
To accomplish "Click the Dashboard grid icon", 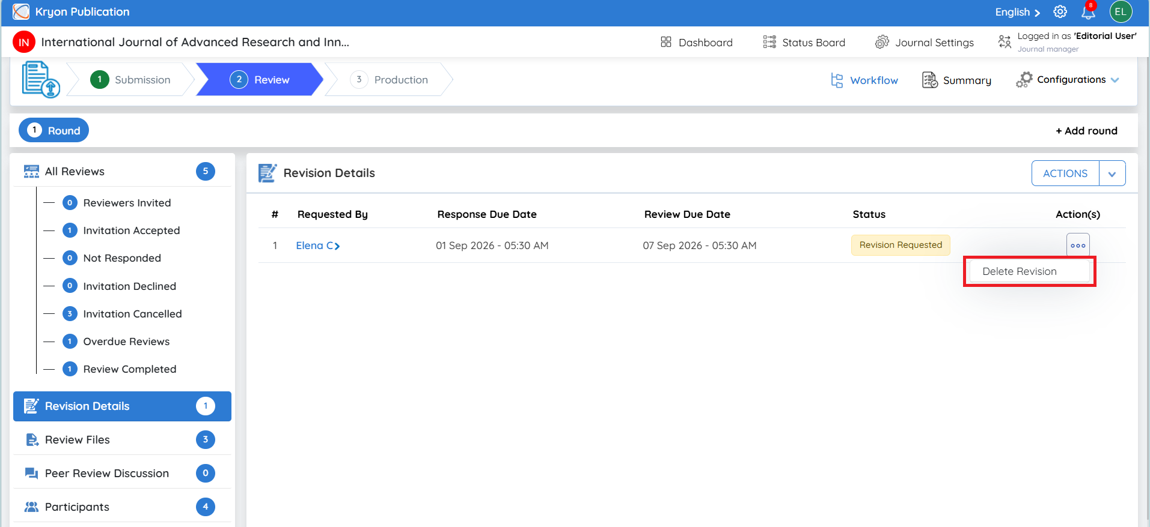I will pyautogui.click(x=666, y=42).
